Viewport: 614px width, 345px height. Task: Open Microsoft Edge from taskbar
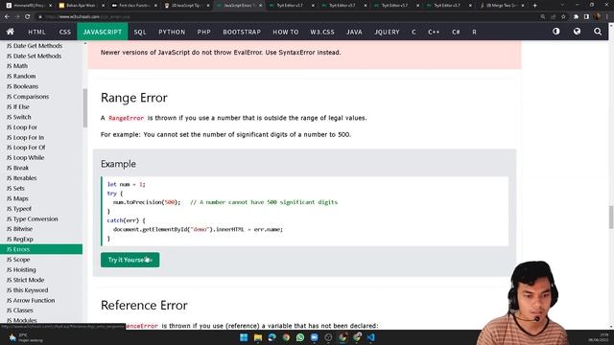(272, 337)
